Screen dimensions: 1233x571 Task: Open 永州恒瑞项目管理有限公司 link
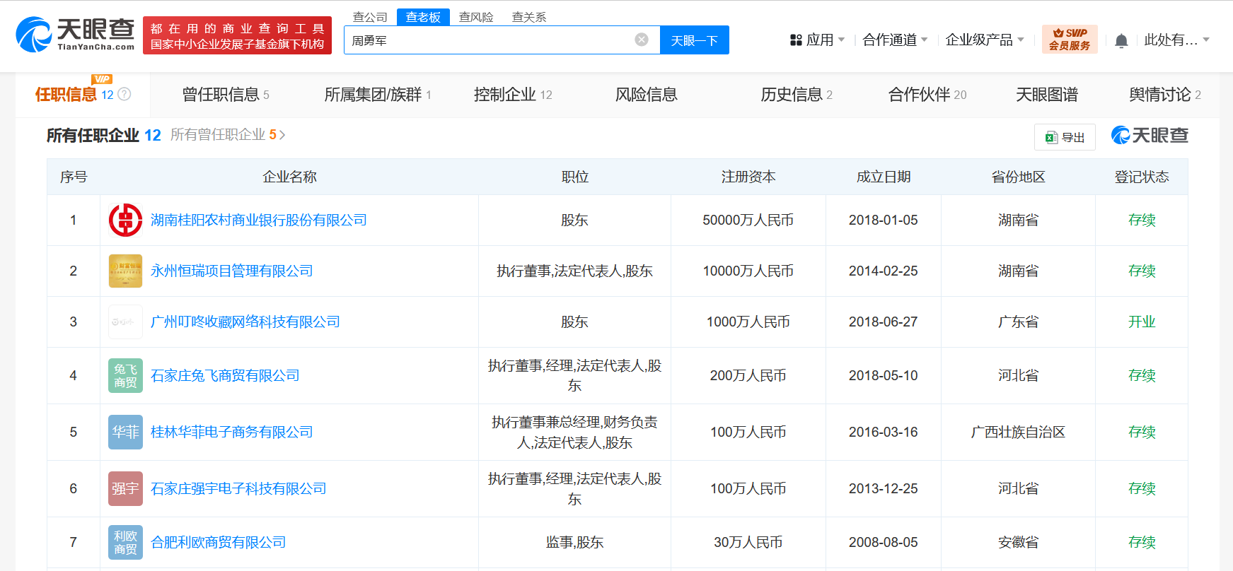pyautogui.click(x=232, y=271)
